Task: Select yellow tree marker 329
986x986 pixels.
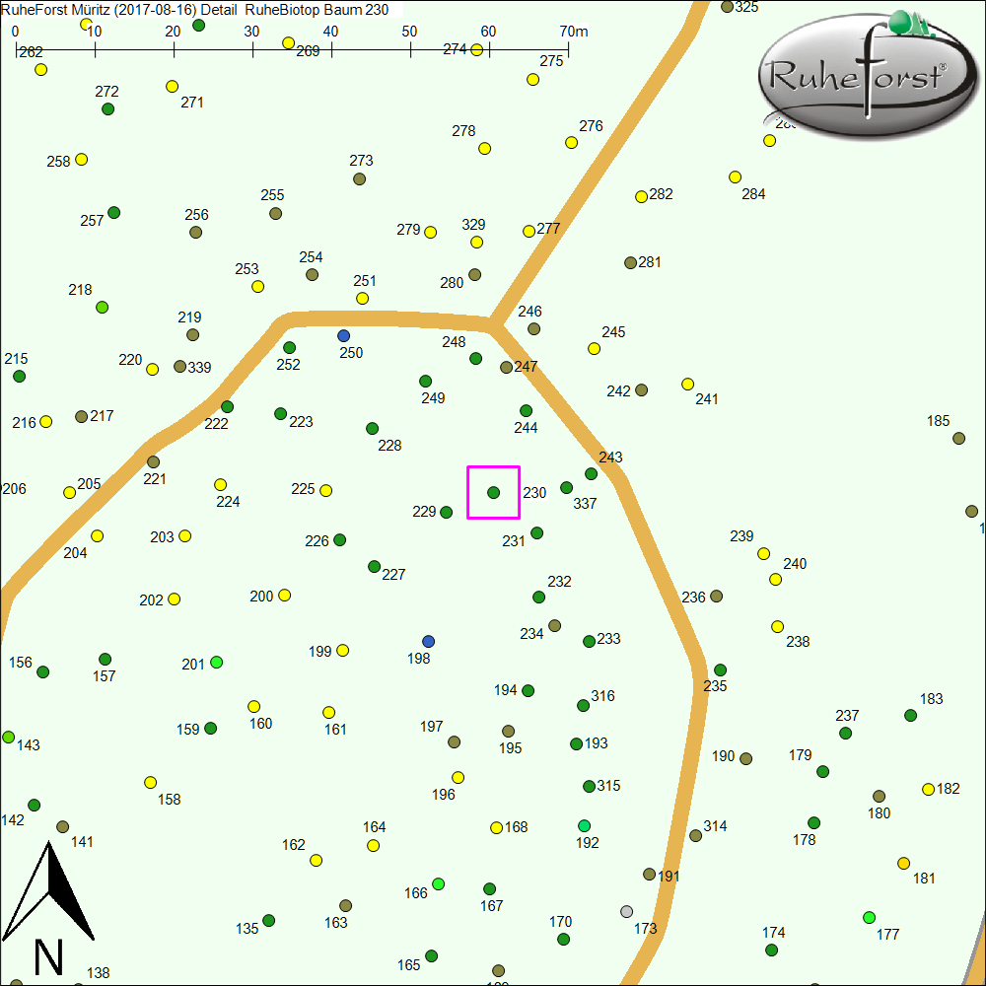Action: tap(476, 242)
